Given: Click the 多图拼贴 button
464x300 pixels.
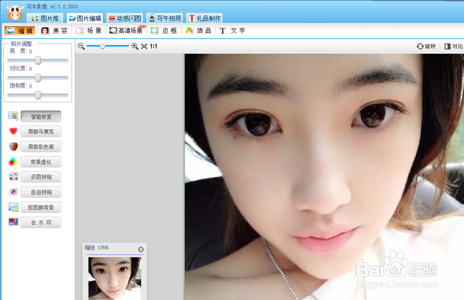Looking at the screenshot, I should click(41, 177).
